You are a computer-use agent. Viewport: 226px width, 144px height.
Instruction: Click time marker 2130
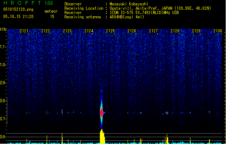click(x=218, y=31)
